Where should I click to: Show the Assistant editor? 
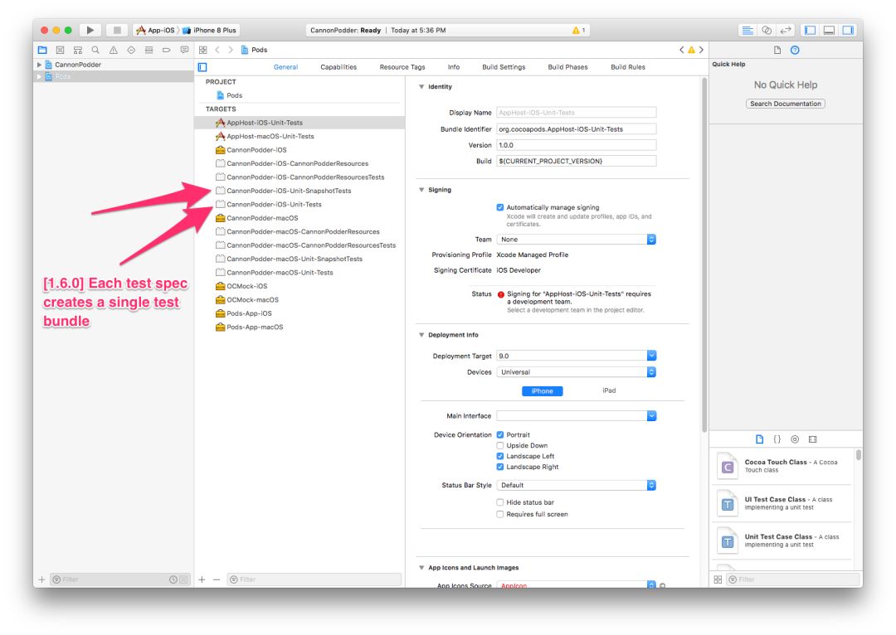[767, 31]
